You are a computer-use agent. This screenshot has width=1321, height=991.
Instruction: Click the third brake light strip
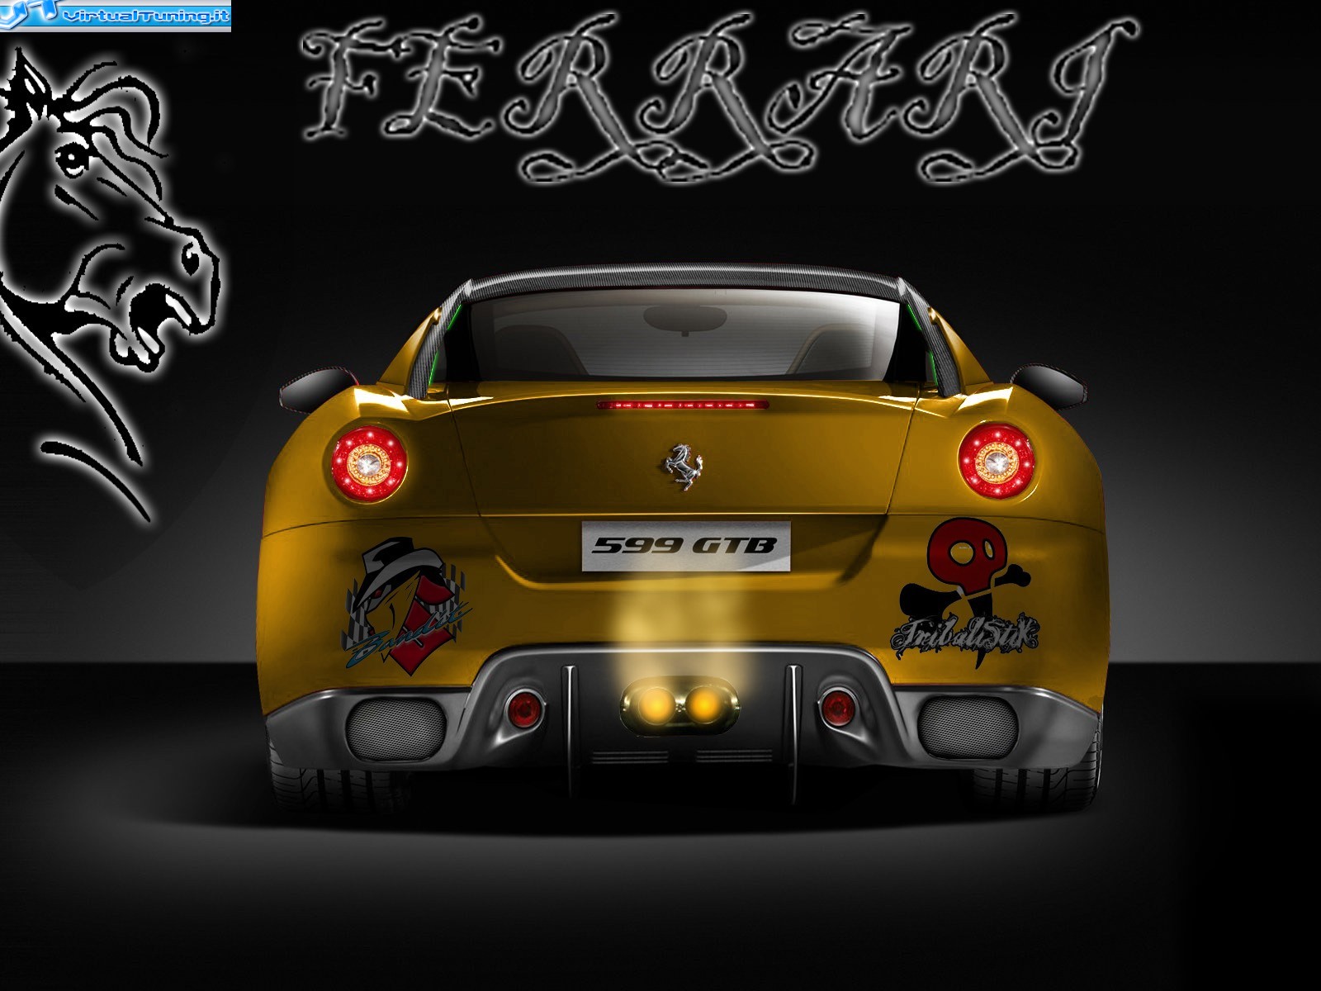coord(684,405)
